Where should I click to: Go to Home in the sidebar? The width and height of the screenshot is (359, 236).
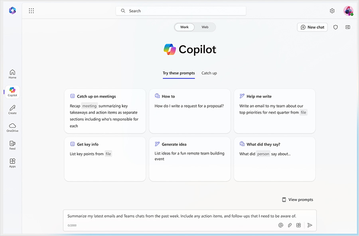click(12, 74)
